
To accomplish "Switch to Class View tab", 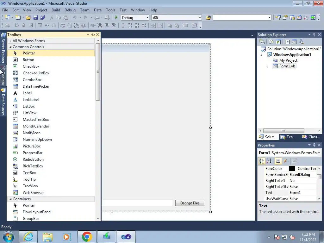I will [x=311, y=137].
